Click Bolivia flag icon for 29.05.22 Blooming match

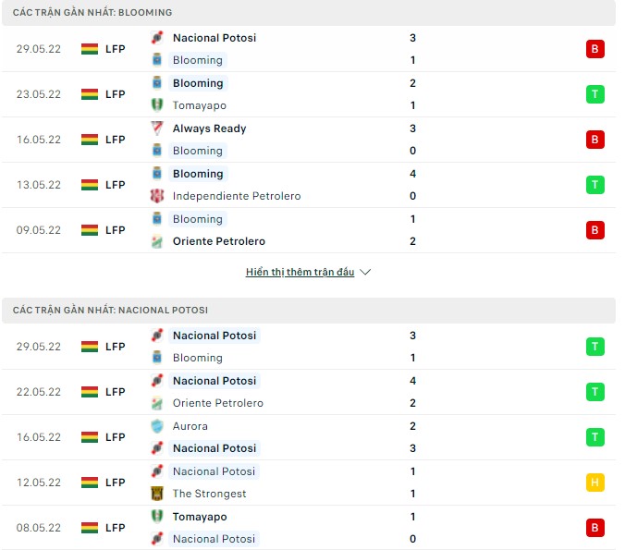90,49
